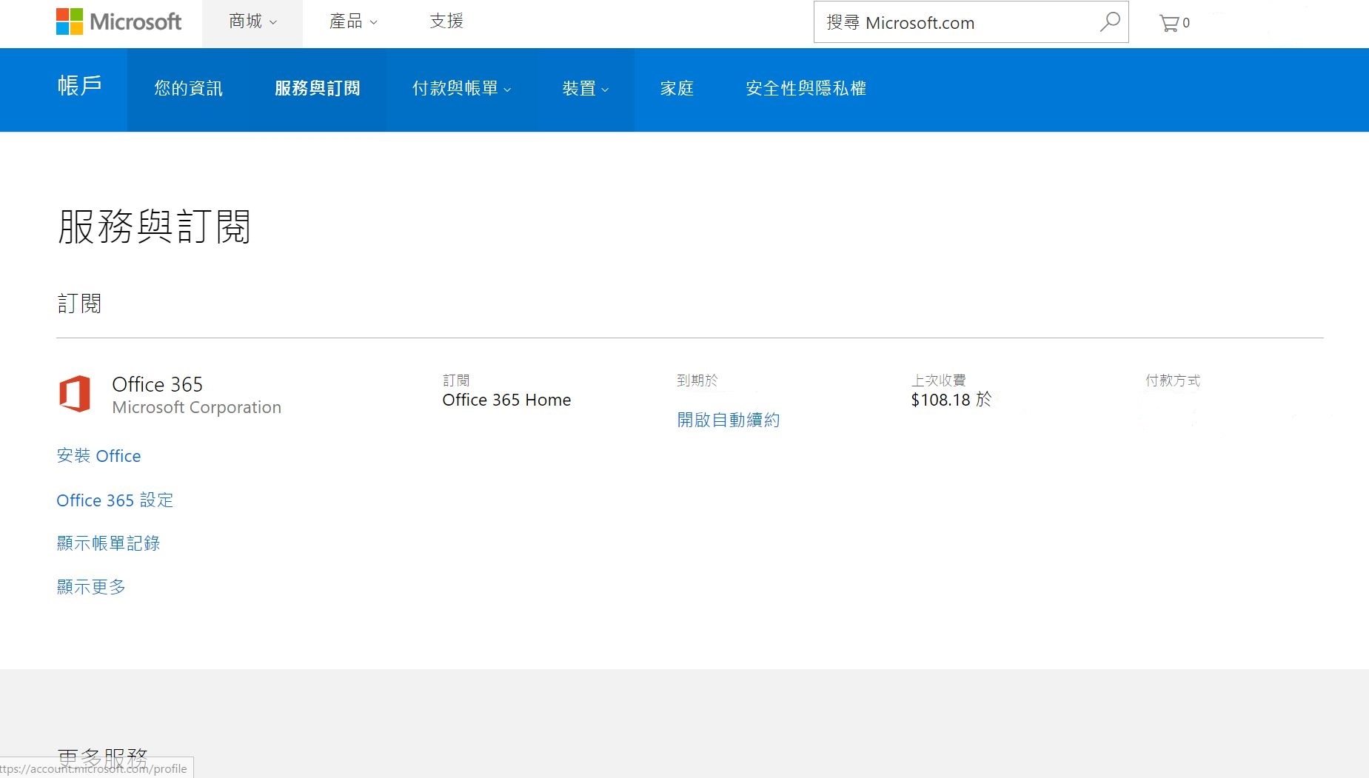Open the 支援 menu item
Image resolution: width=1369 pixels, height=778 pixels.
pyautogui.click(x=446, y=21)
